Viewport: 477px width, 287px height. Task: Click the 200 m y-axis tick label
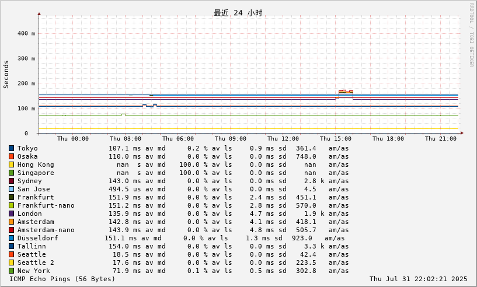(26, 83)
